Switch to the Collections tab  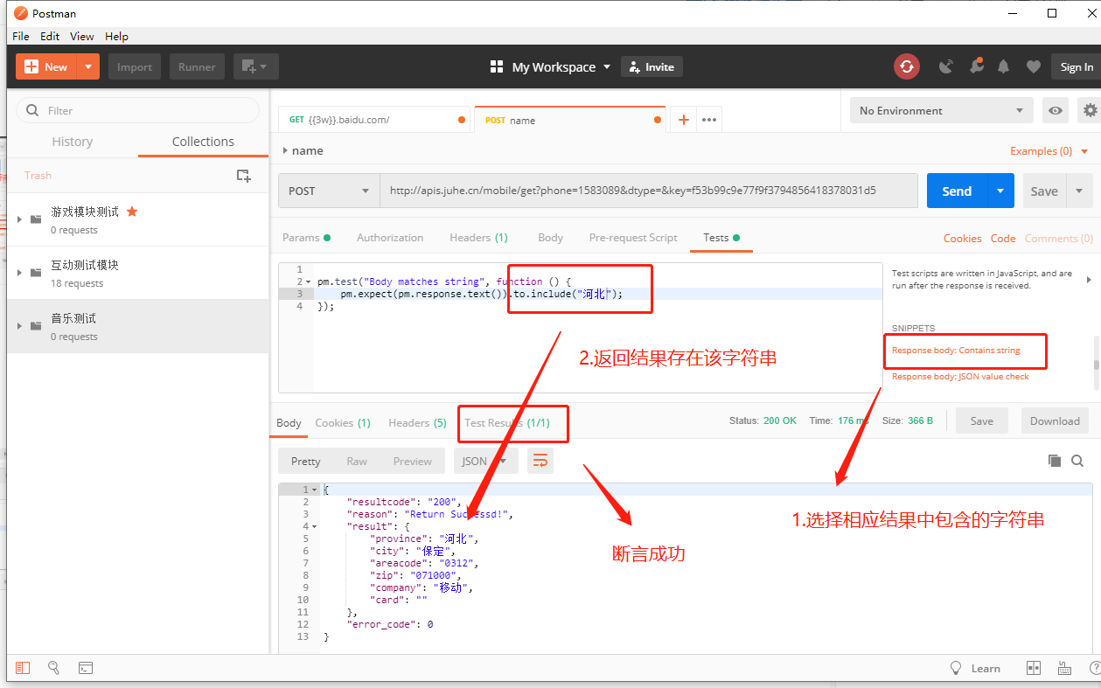203,142
